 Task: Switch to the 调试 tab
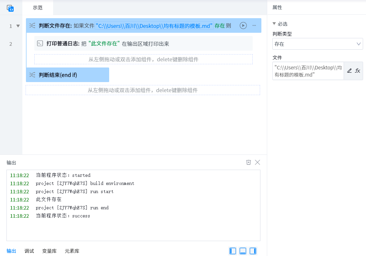click(x=29, y=251)
